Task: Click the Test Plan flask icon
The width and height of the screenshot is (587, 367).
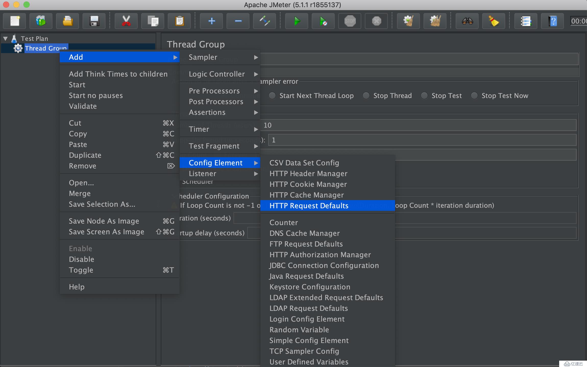Action: click(14, 39)
